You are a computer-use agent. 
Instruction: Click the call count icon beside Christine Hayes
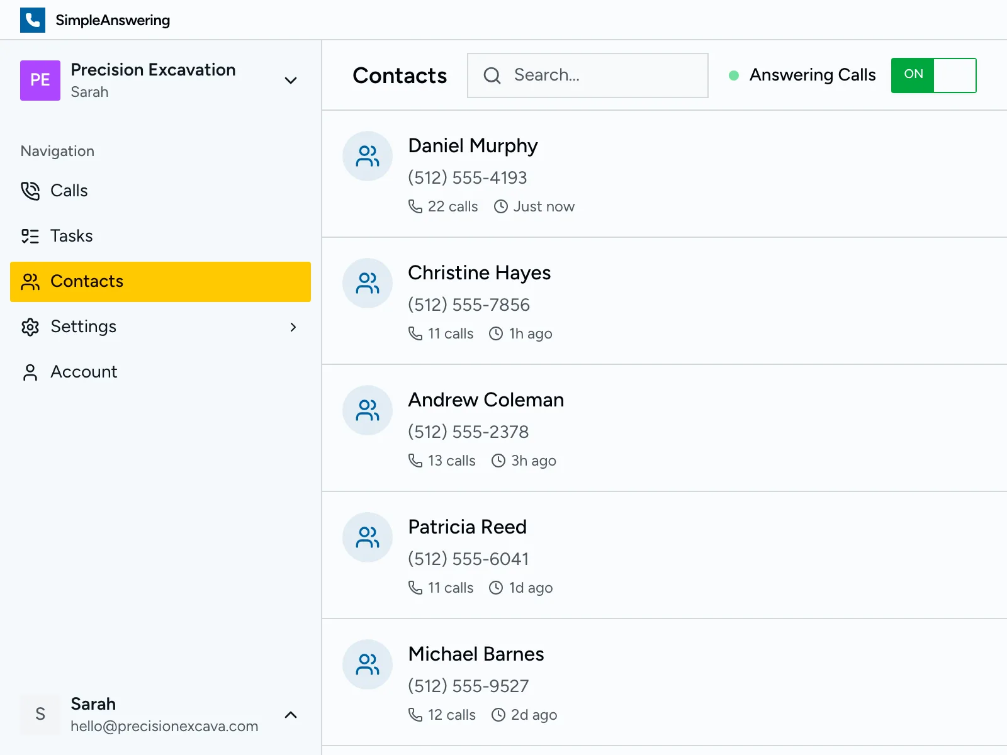tap(415, 333)
